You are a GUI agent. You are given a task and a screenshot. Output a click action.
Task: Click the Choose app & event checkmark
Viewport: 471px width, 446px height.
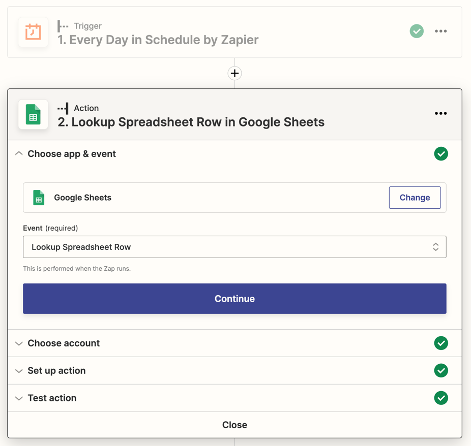[441, 154]
